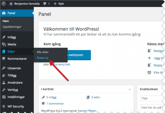Click the home icon beside Benjamins hemsida
This screenshot has height=113, width=165.
[x=11, y=4]
